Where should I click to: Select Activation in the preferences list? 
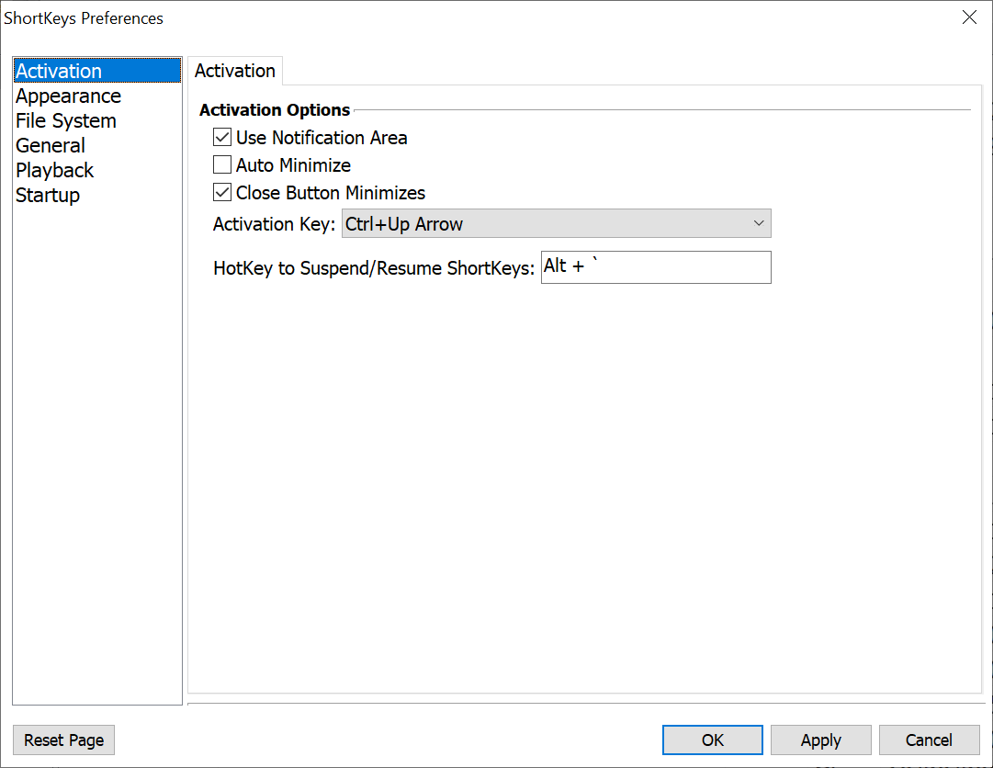(59, 72)
